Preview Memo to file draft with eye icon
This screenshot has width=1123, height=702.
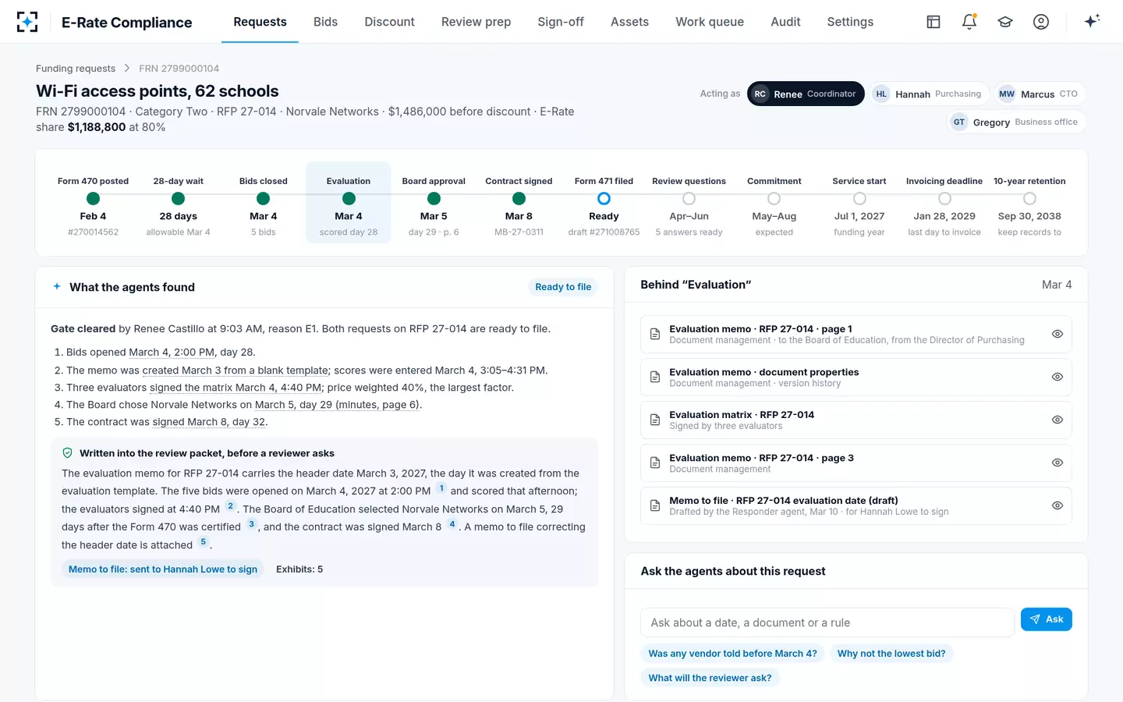1057,505
